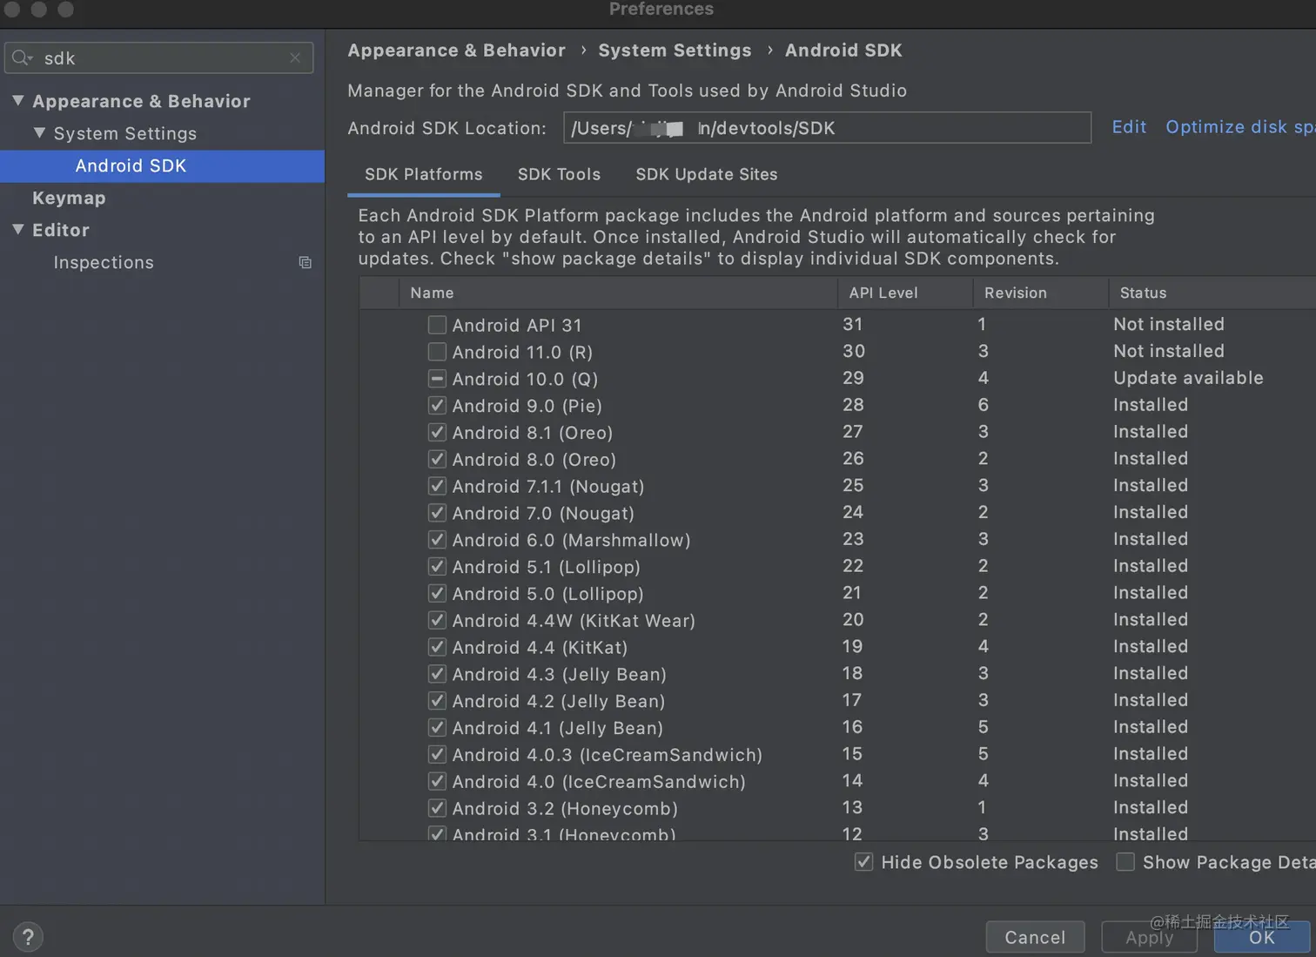Image resolution: width=1316 pixels, height=957 pixels.
Task: Sort by the Name column header
Action: coord(618,293)
